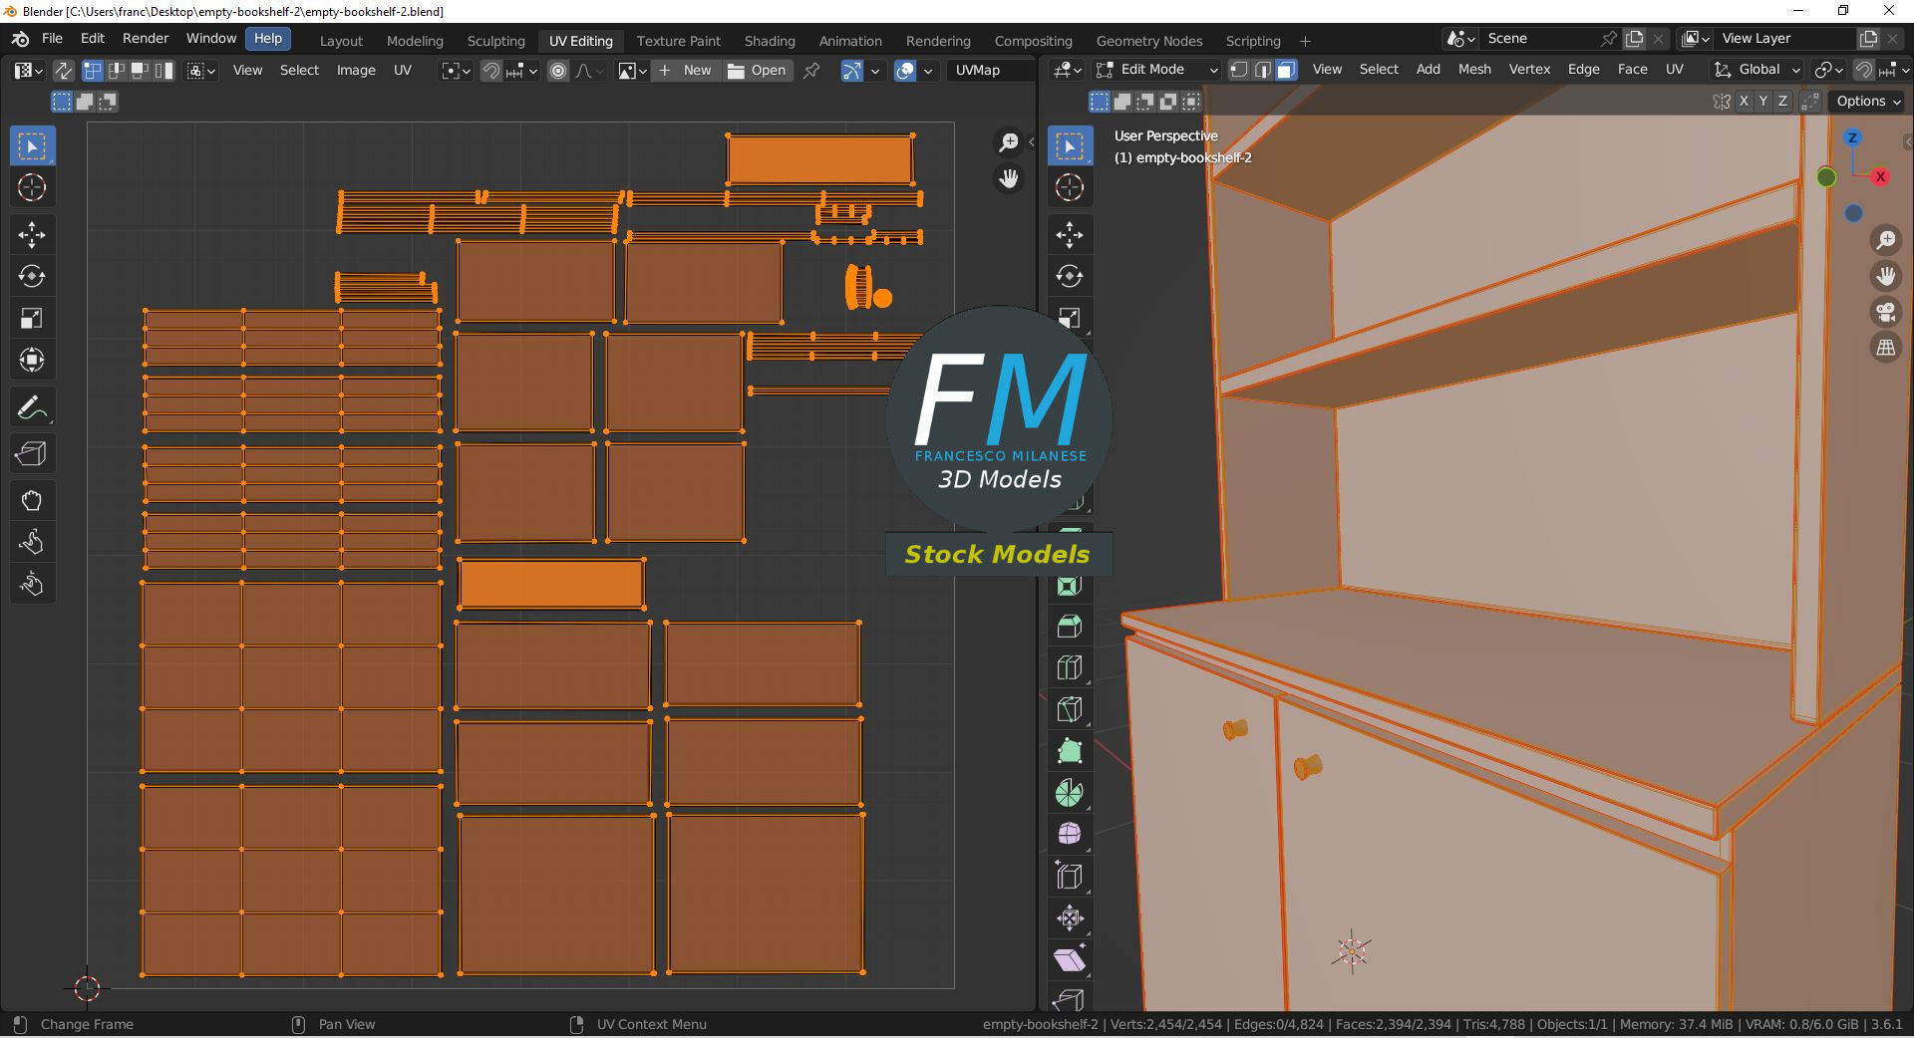Open the sticky selection mode dropdown
Image resolution: width=1914 pixels, height=1038 pixels.
click(201, 71)
